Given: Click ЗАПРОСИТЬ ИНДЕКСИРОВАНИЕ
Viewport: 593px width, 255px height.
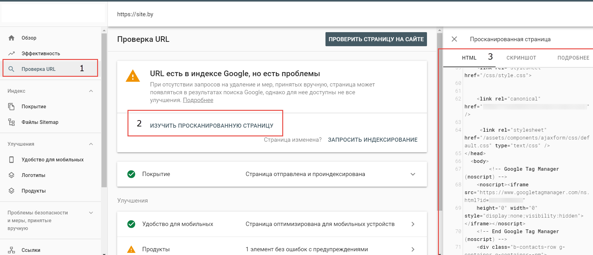Looking at the screenshot, I should click(x=372, y=140).
